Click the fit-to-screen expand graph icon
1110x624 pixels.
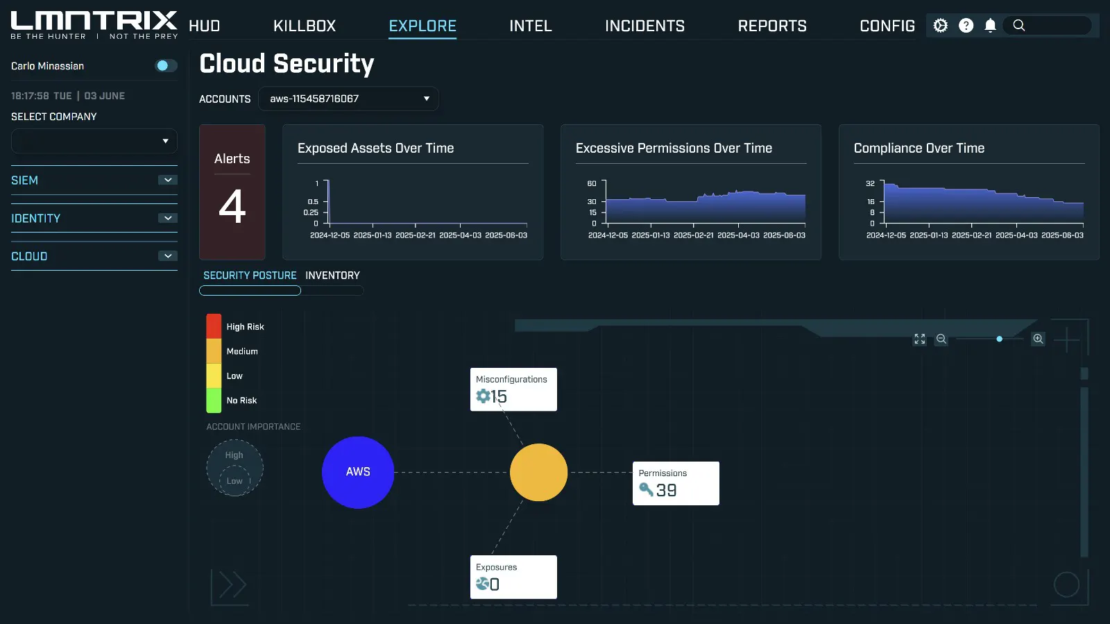pos(920,339)
